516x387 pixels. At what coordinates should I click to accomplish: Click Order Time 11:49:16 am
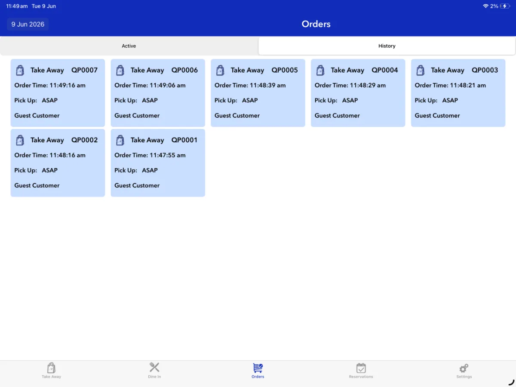(x=50, y=85)
